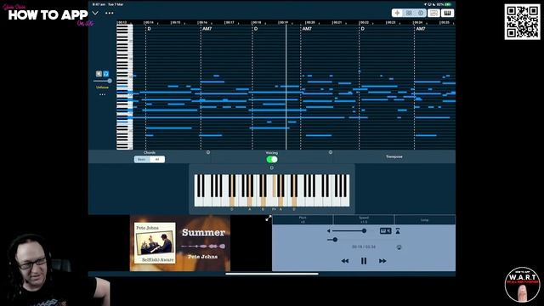Click the Pete Johns artist name under Summer
Image resolution: width=544 pixels, height=306 pixels.
pyautogui.click(x=202, y=257)
